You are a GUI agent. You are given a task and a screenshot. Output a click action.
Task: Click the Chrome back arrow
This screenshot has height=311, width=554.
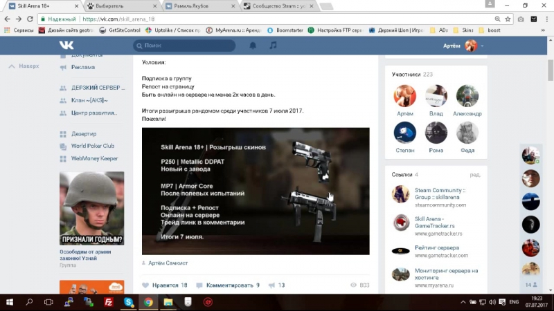8,19
